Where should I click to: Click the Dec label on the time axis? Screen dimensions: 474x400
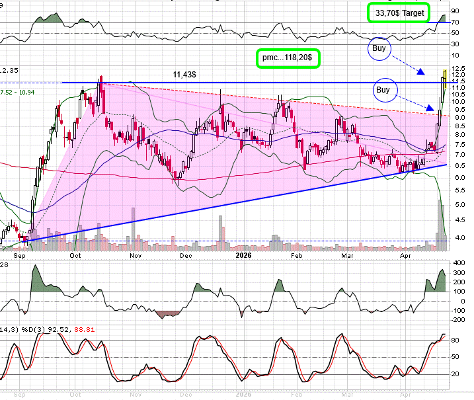(186, 255)
